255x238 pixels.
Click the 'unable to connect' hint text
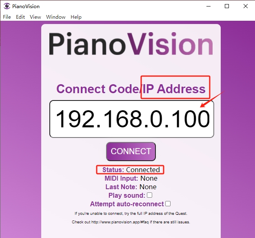tap(131, 214)
